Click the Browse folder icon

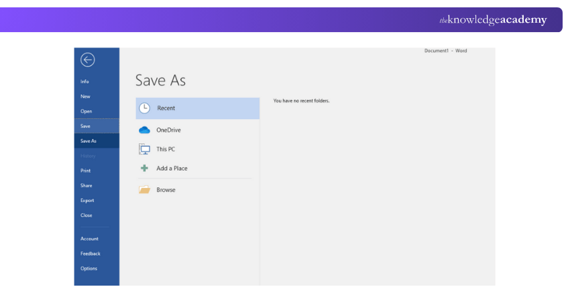[144, 190]
